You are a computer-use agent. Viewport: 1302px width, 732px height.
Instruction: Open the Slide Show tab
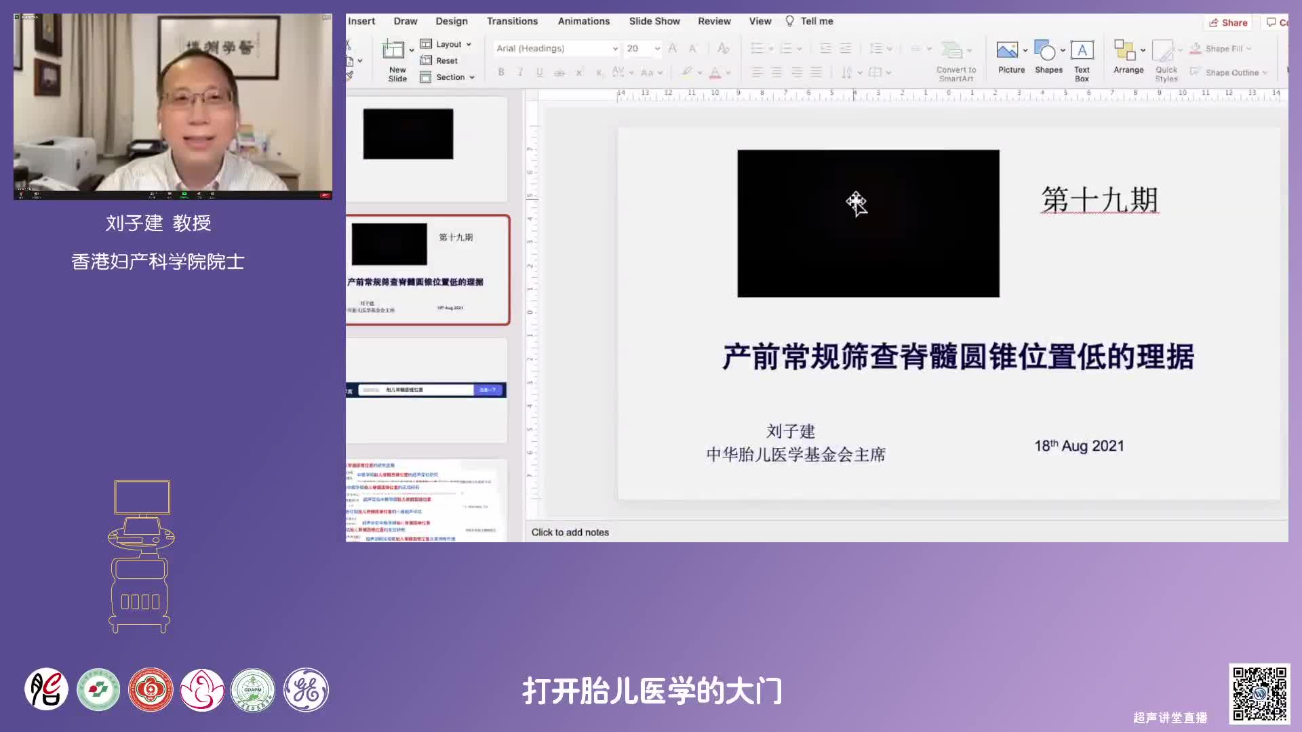tap(654, 21)
